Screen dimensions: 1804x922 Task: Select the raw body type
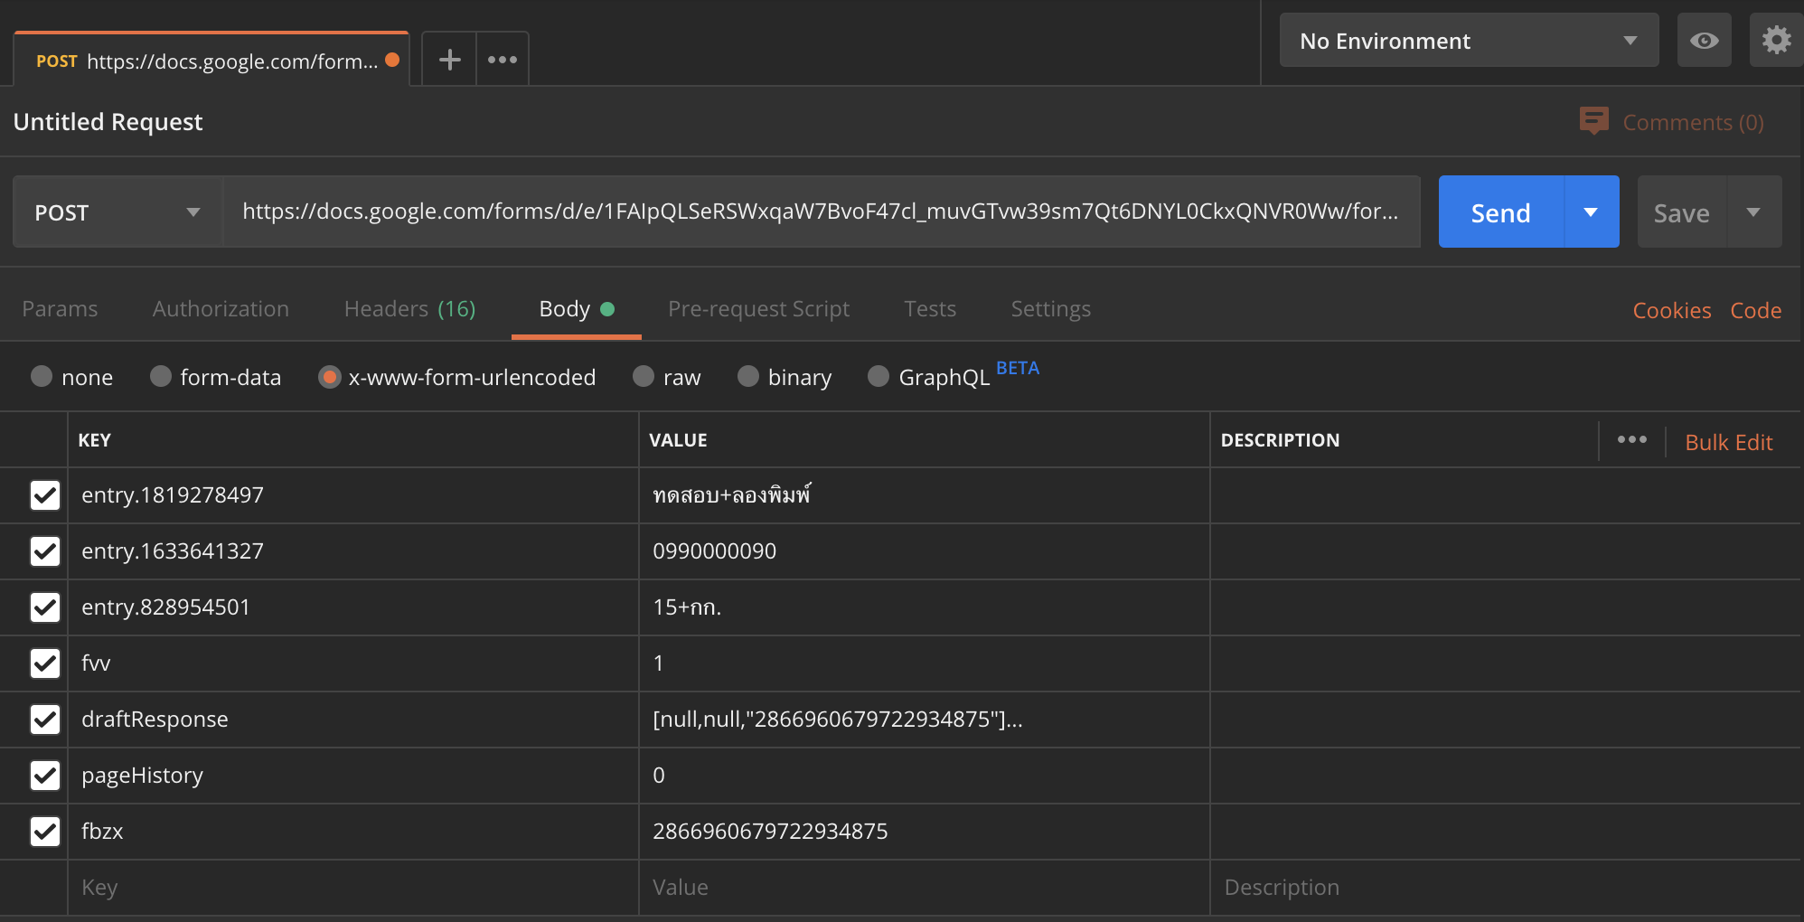pyautogui.click(x=644, y=376)
